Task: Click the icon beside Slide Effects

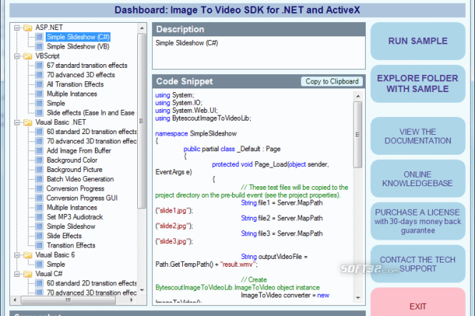Action: coord(39,236)
